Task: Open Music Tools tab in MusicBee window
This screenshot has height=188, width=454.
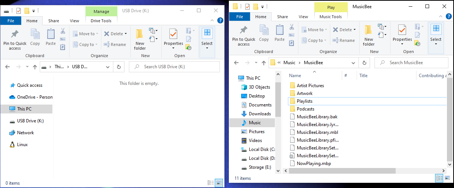Action: (x=331, y=17)
